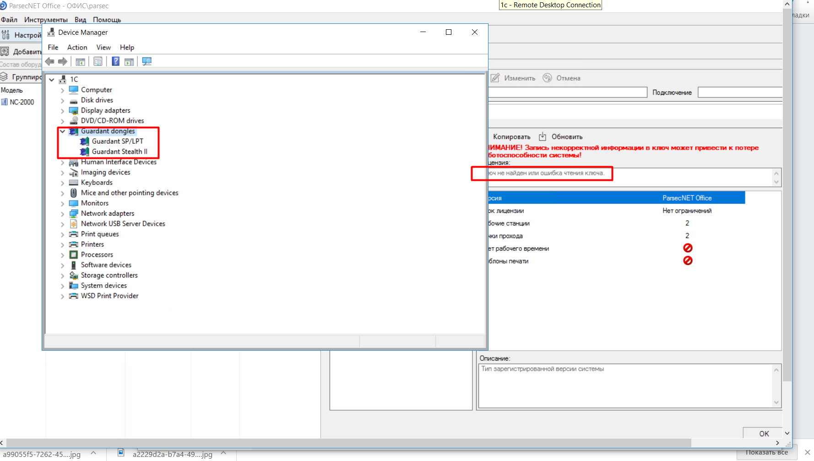
Task: Click the Show/Hide console tree icon
Action: pyautogui.click(x=81, y=61)
